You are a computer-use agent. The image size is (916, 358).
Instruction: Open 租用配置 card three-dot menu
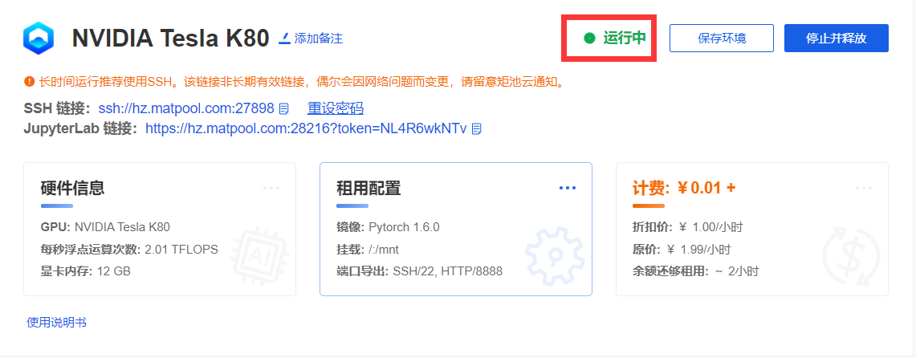tap(568, 188)
